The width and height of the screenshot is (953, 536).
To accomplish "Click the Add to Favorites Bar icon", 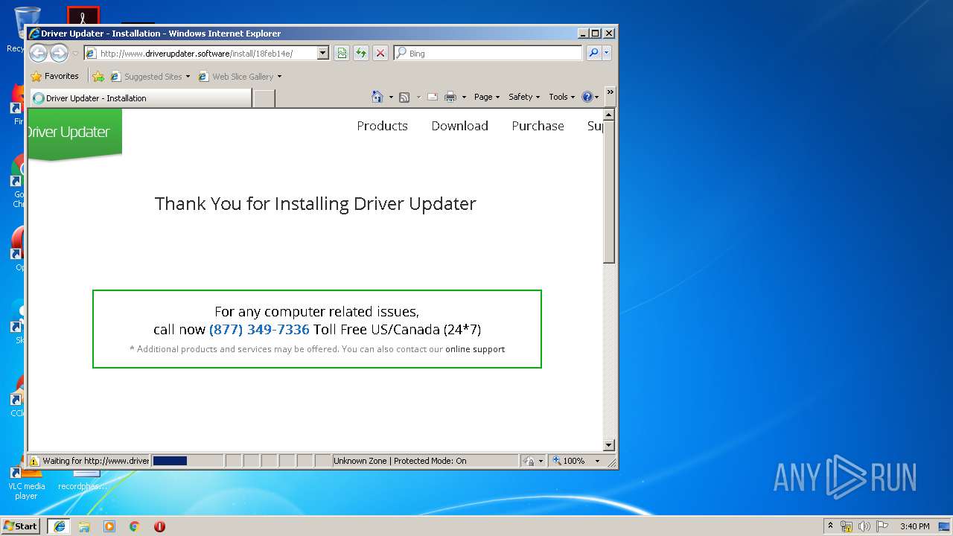I will pyautogui.click(x=98, y=76).
